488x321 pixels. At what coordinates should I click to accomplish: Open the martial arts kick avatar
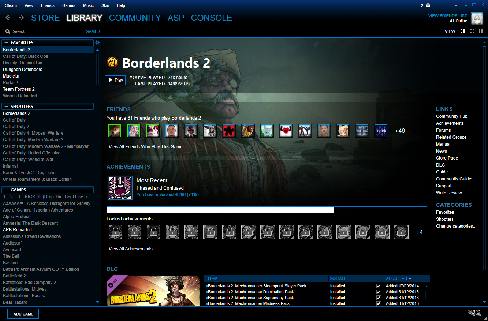[x=305, y=131]
